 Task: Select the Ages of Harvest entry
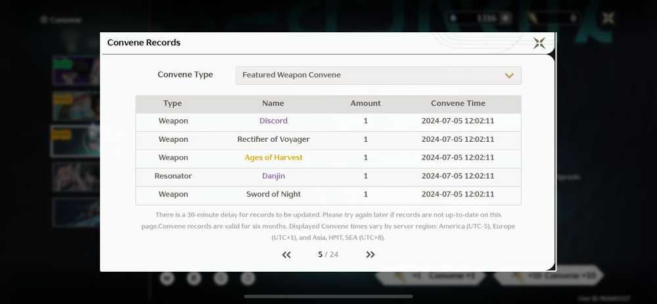273,158
